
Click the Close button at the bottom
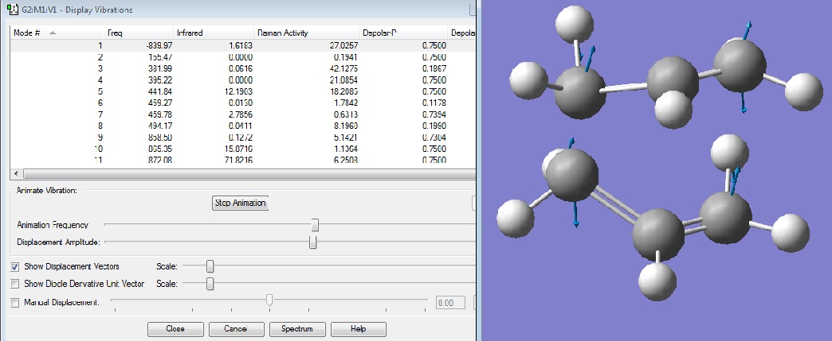(175, 328)
